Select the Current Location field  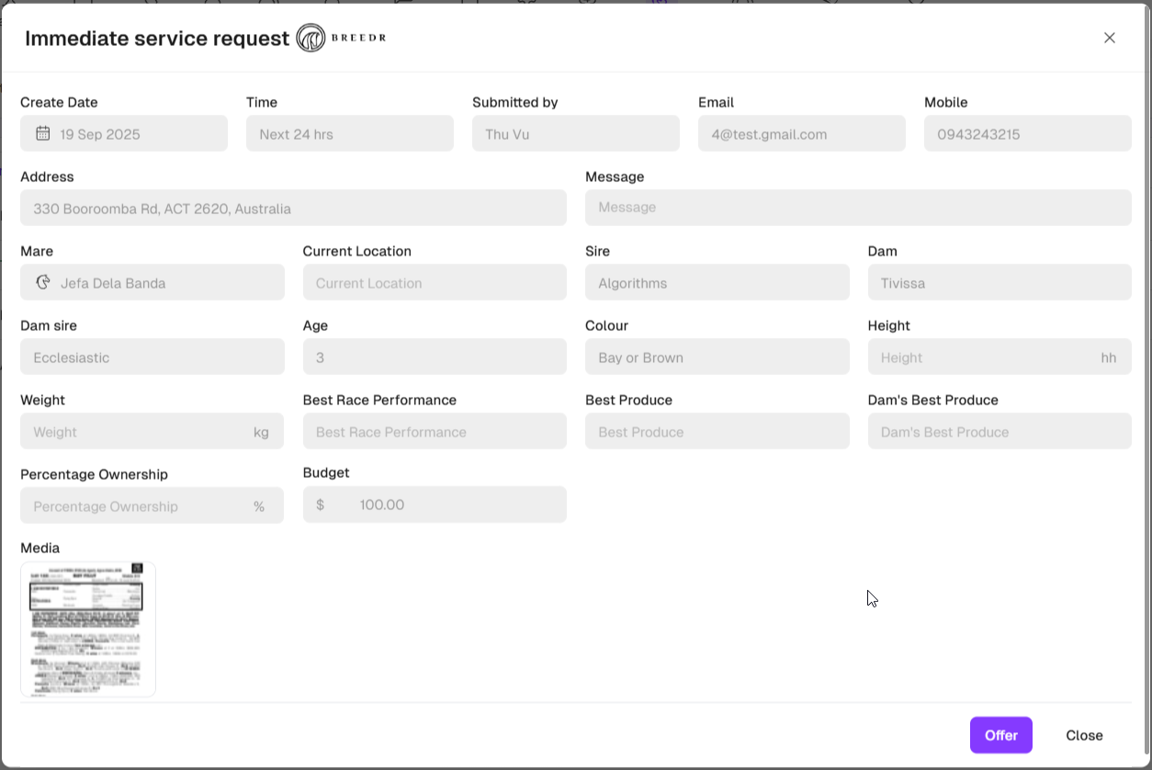pyautogui.click(x=434, y=283)
